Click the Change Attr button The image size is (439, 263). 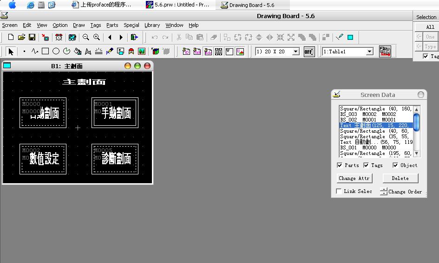(x=354, y=178)
